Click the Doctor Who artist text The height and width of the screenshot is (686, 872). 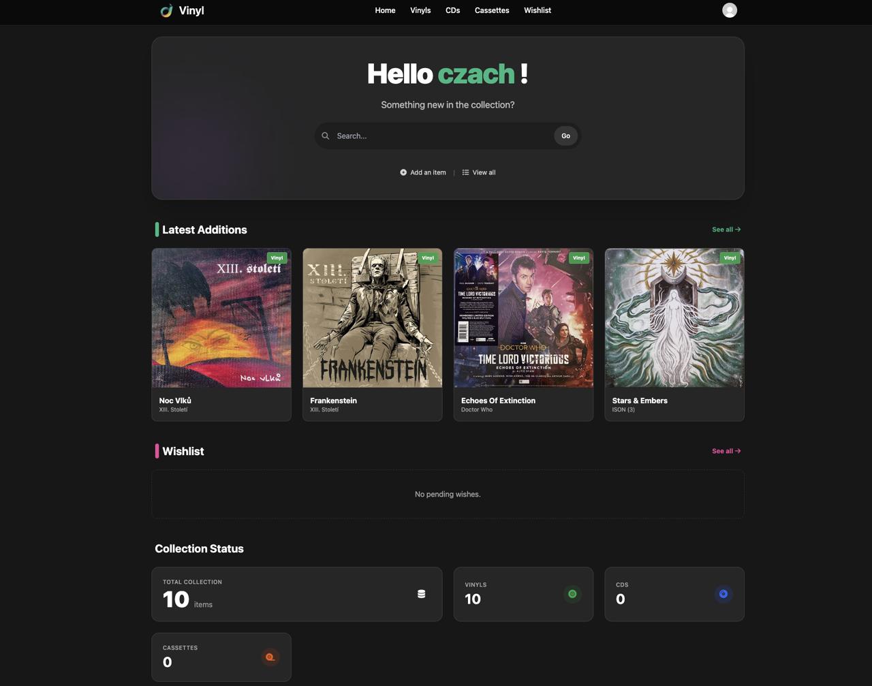pos(477,410)
